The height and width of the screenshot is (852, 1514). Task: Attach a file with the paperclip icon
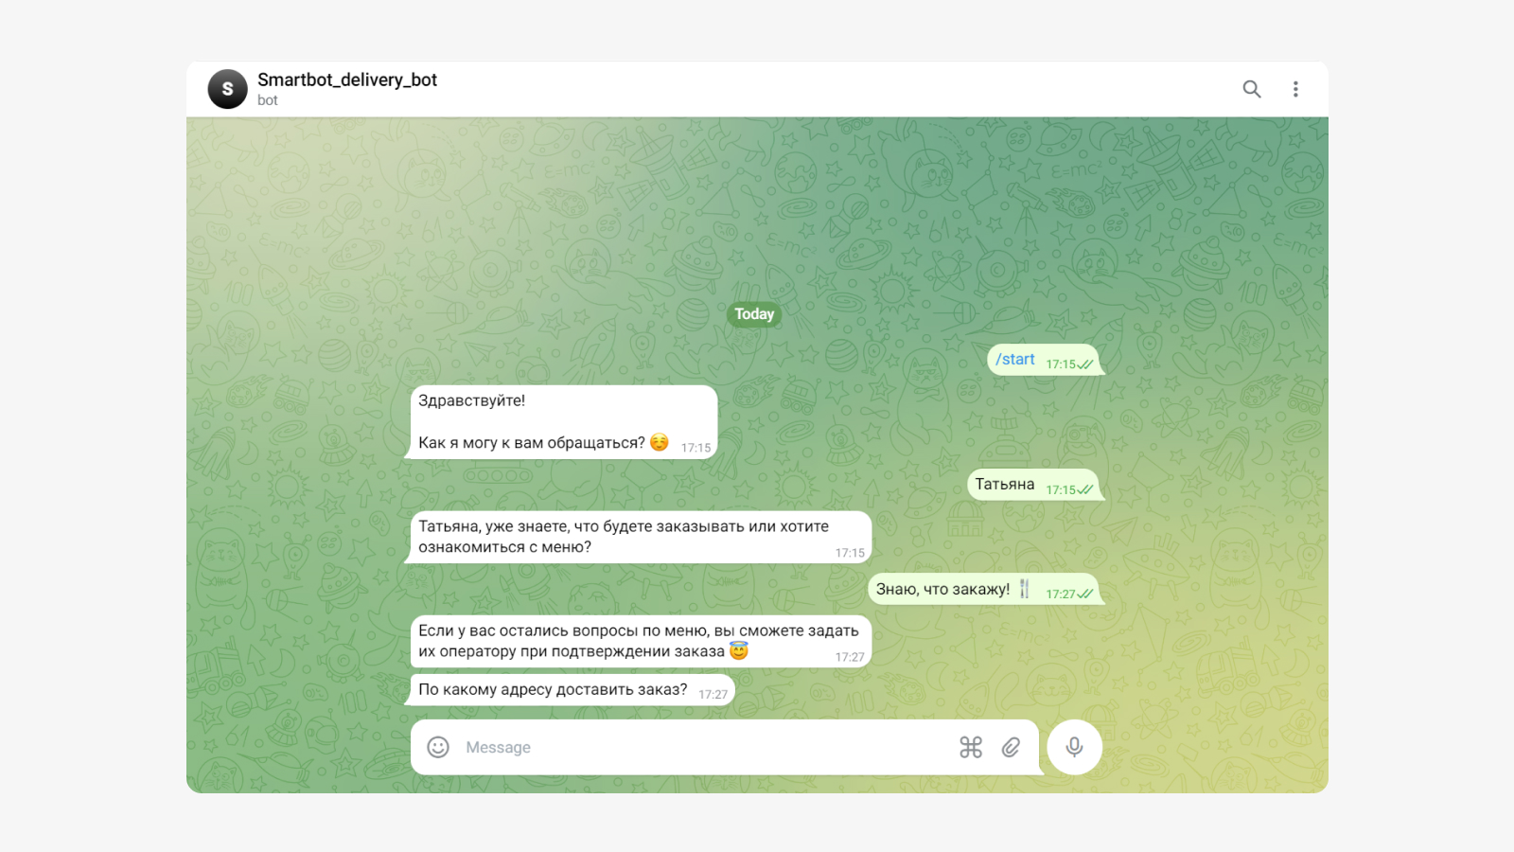1011,747
